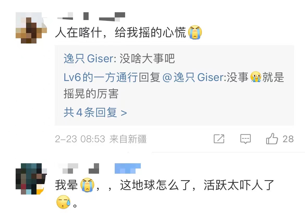305x213 pixels.
Task: Select the reply text 没啥大事吧
Action: point(147,59)
